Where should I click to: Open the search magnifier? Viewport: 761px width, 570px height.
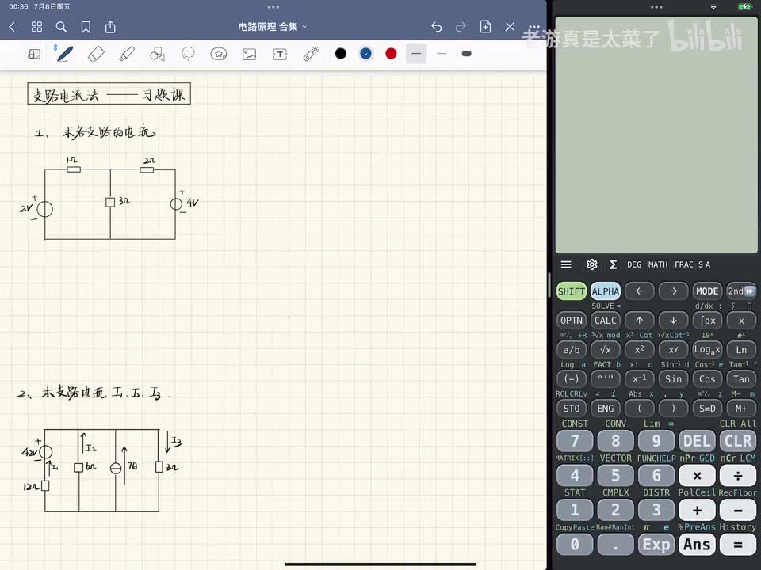[61, 27]
